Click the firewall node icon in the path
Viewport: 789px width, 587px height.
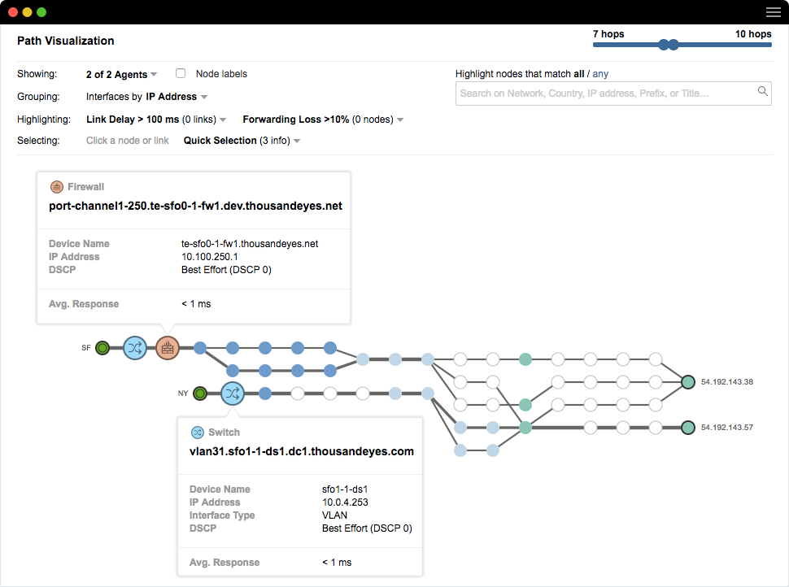167,349
